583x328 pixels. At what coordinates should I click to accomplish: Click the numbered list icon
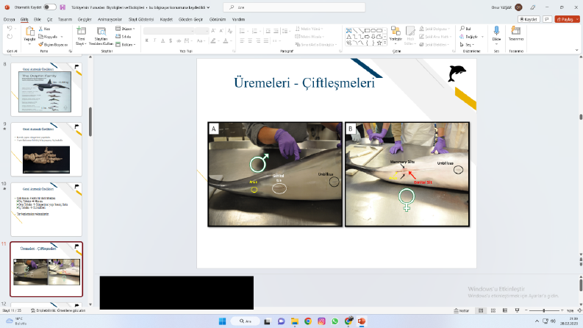point(254,31)
